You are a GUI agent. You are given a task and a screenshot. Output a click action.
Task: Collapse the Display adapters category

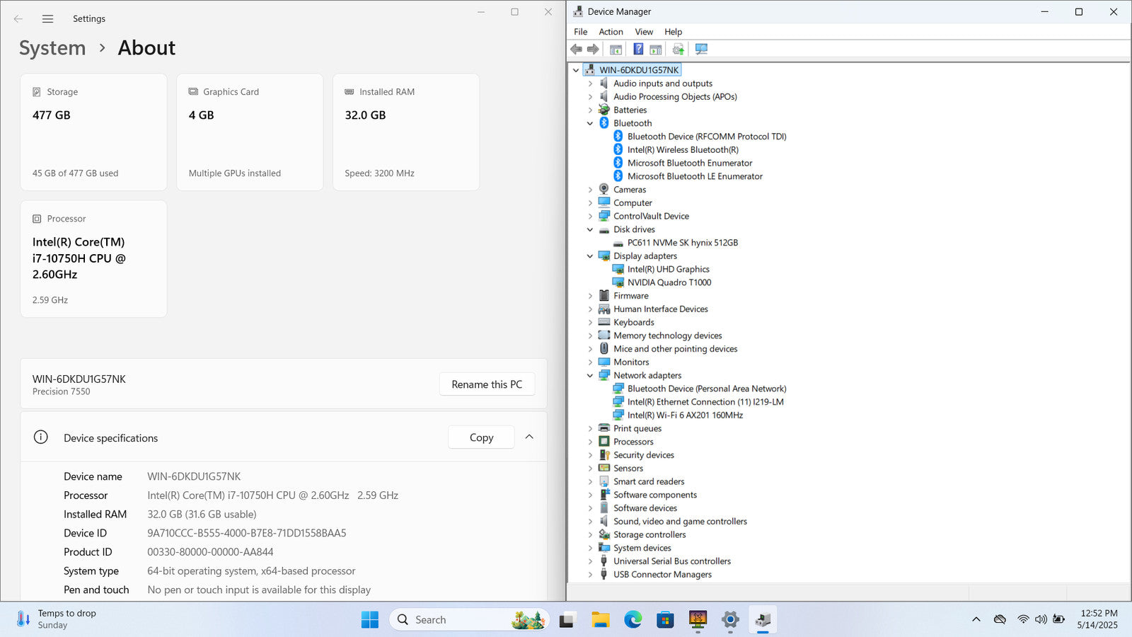(x=590, y=256)
